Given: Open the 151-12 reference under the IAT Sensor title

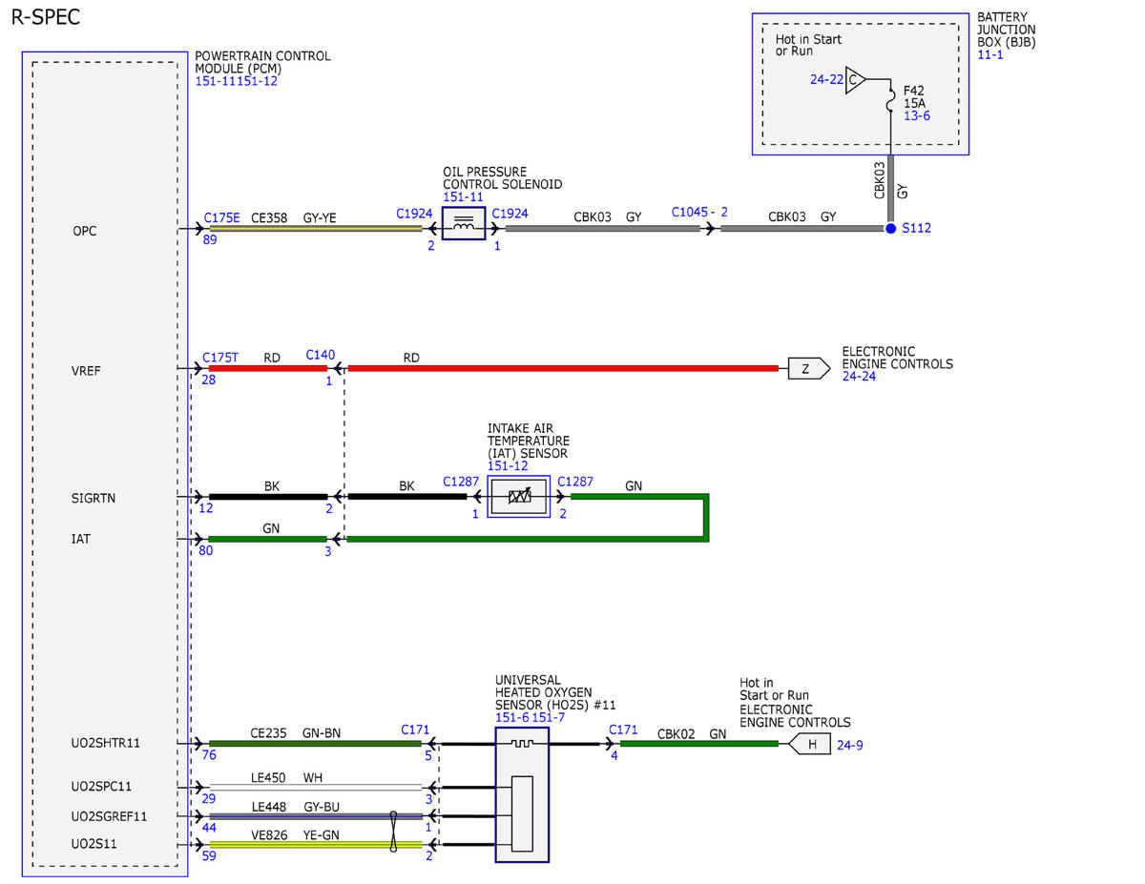Looking at the screenshot, I should click(x=508, y=466).
